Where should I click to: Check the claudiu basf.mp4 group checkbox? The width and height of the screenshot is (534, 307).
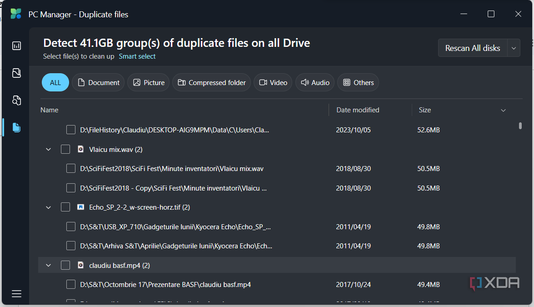coord(65,265)
